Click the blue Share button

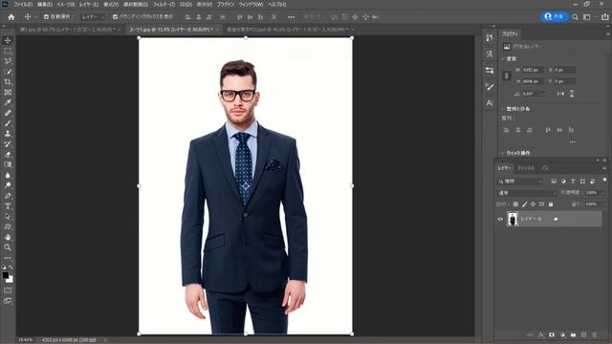pyautogui.click(x=555, y=17)
